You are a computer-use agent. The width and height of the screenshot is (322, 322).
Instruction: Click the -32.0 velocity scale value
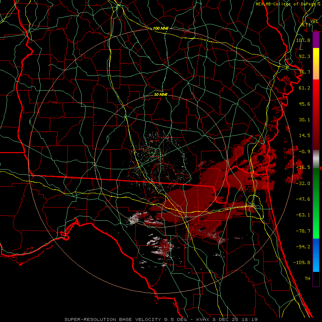coord(303,183)
